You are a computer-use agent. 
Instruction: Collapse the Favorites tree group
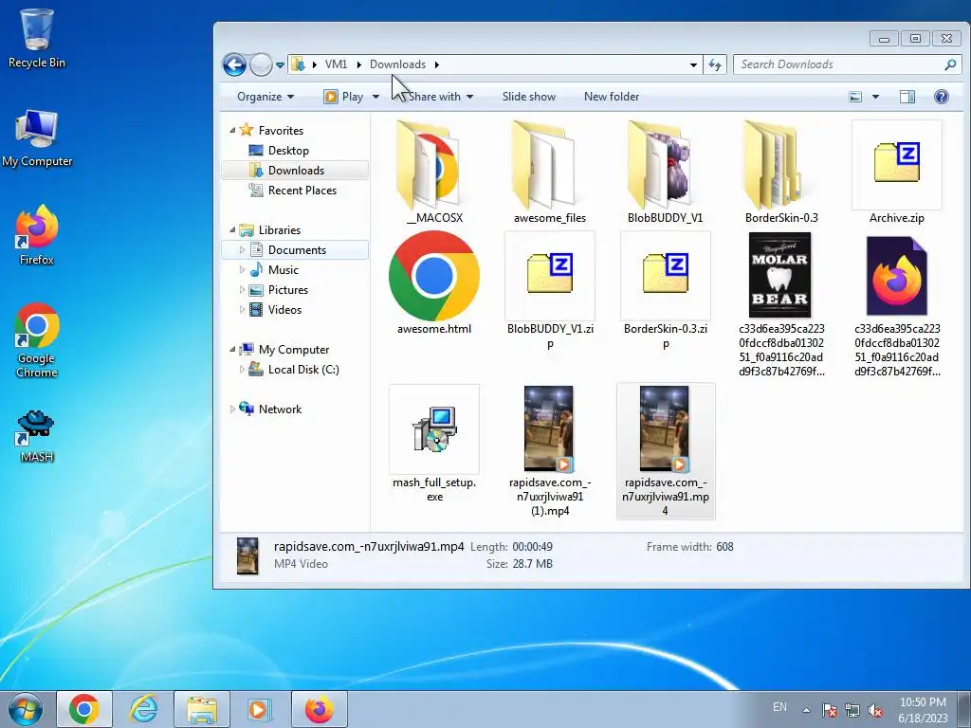coord(233,131)
